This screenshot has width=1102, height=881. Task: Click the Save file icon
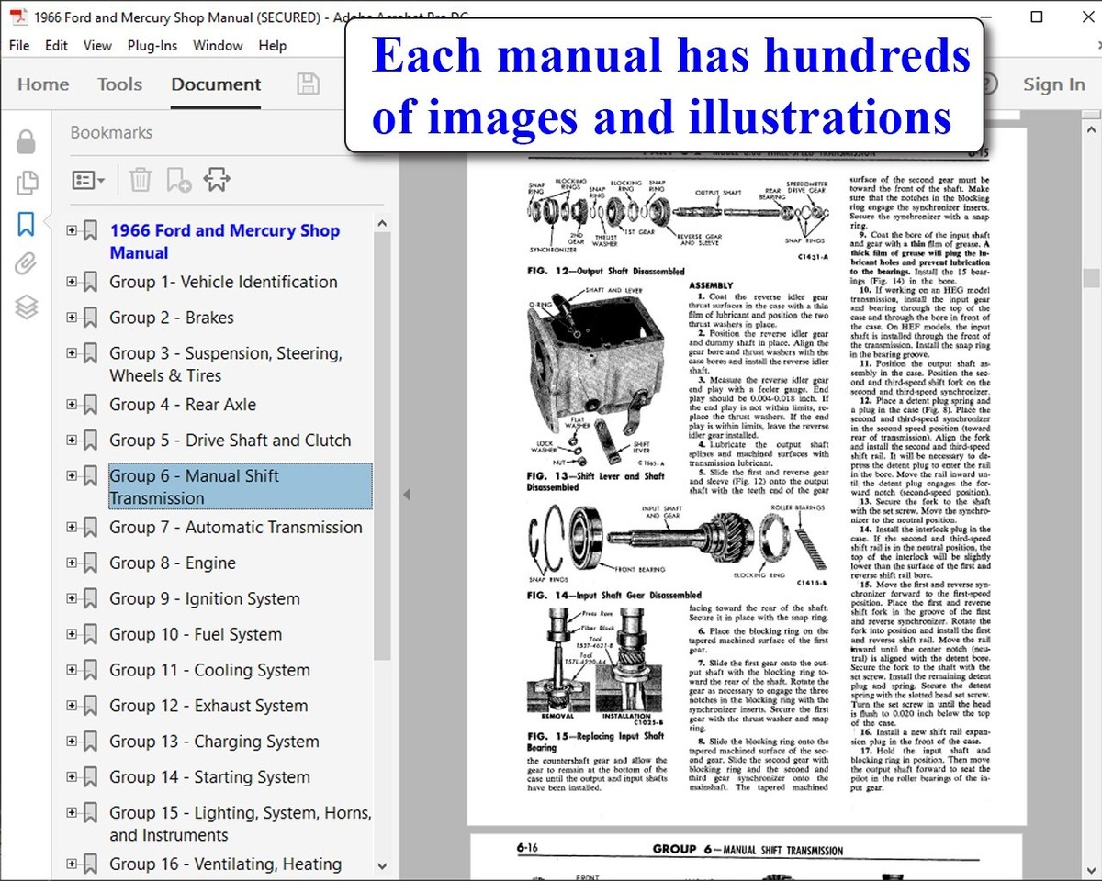[309, 84]
